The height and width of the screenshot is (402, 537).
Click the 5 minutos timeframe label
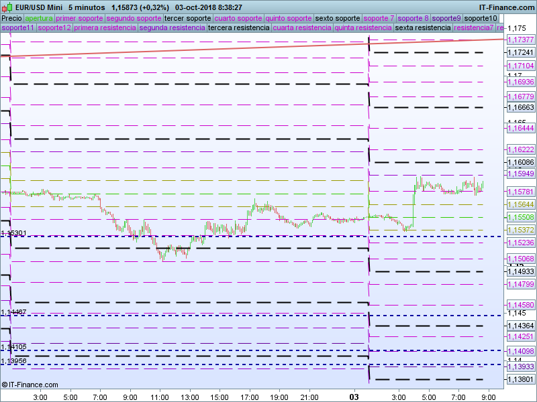87,7
